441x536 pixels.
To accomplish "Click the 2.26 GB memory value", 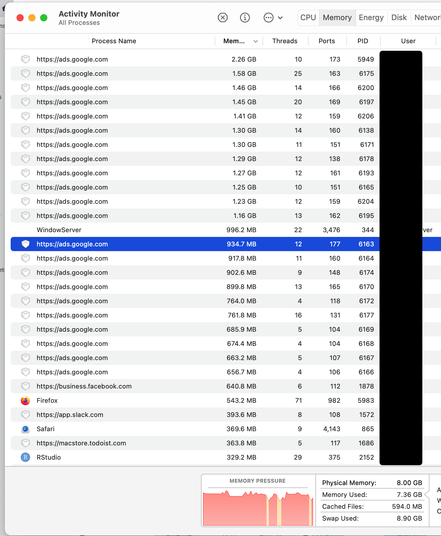I will point(244,60).
